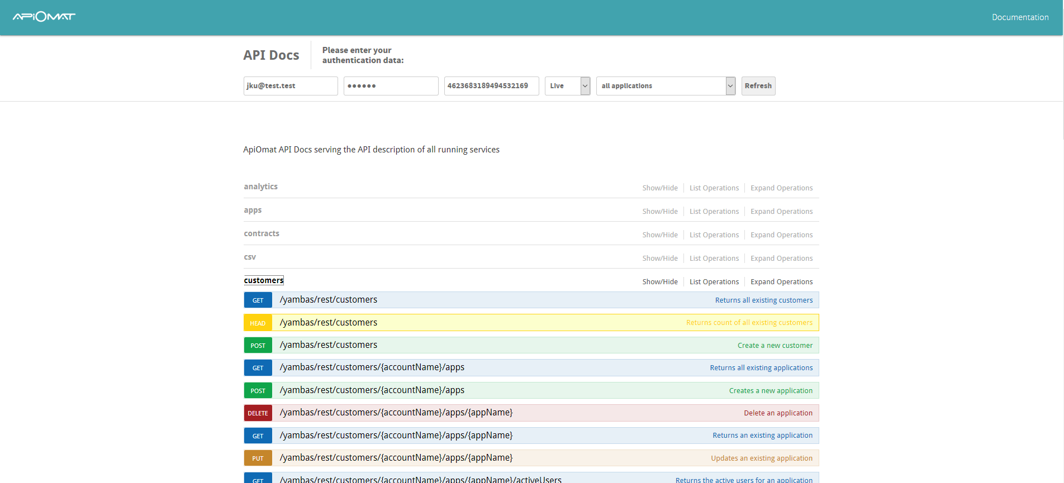
Task: Expand the contracts section heading
Action: pos(262,233)
